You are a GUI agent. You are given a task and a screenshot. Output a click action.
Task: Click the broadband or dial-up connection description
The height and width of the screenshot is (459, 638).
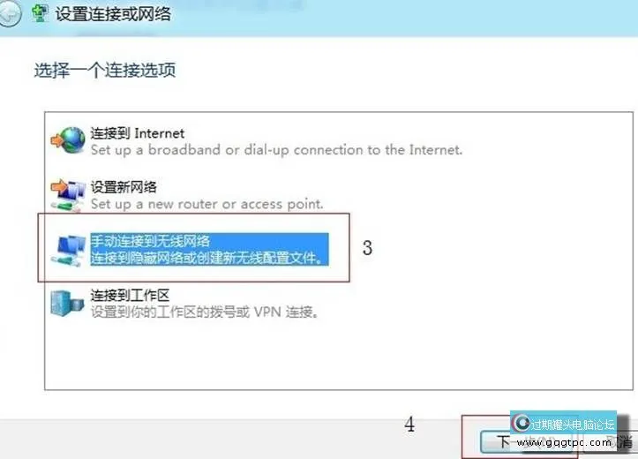coord(277,150)
